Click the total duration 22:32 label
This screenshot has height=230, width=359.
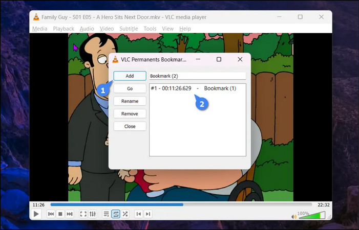click(324, 205)
